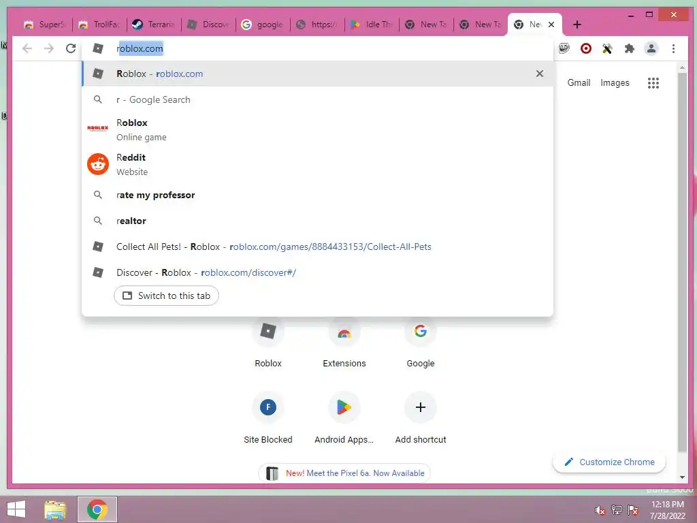Open the Images link
697x523 pixels.
[x=615, y=82]
